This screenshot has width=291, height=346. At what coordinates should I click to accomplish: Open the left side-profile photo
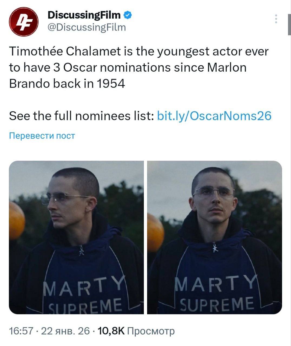pos(76,237)
